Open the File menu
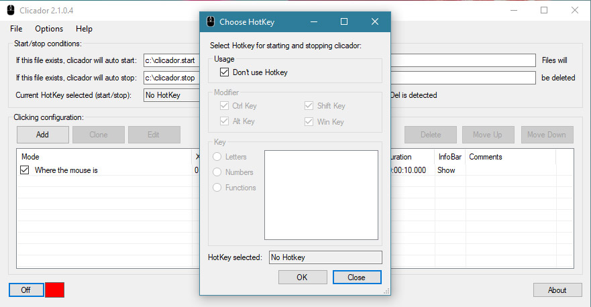Image resolution: width=591 pixels, height=307 pixels. 16,29
